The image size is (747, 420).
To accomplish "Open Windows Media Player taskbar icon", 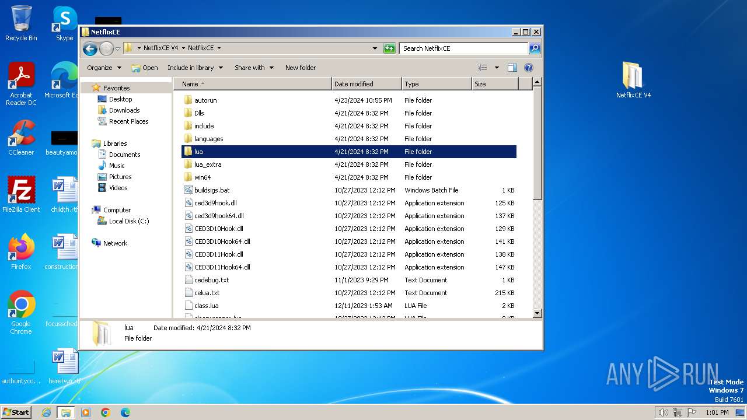I will point(86,412).
